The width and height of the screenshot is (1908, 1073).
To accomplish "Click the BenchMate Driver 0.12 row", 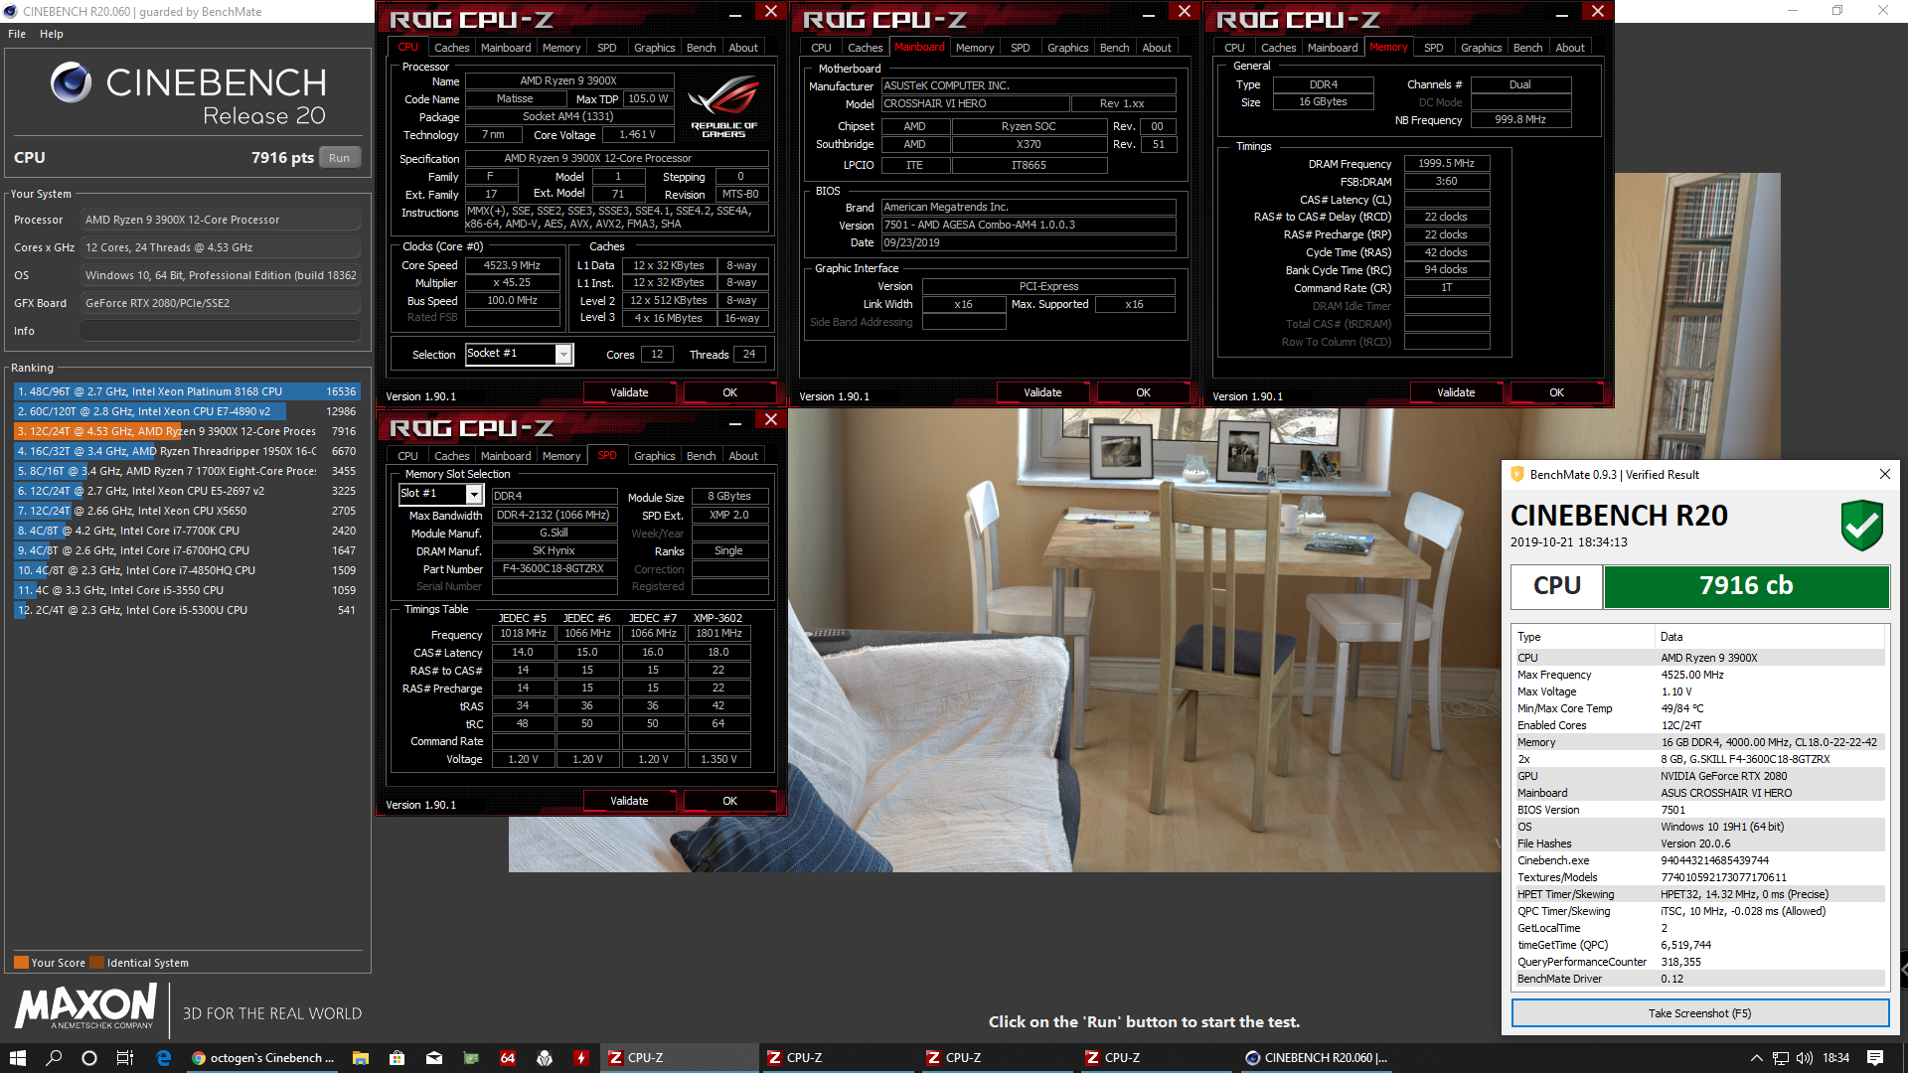I will pyautogui.click(x=1698, y=979).
